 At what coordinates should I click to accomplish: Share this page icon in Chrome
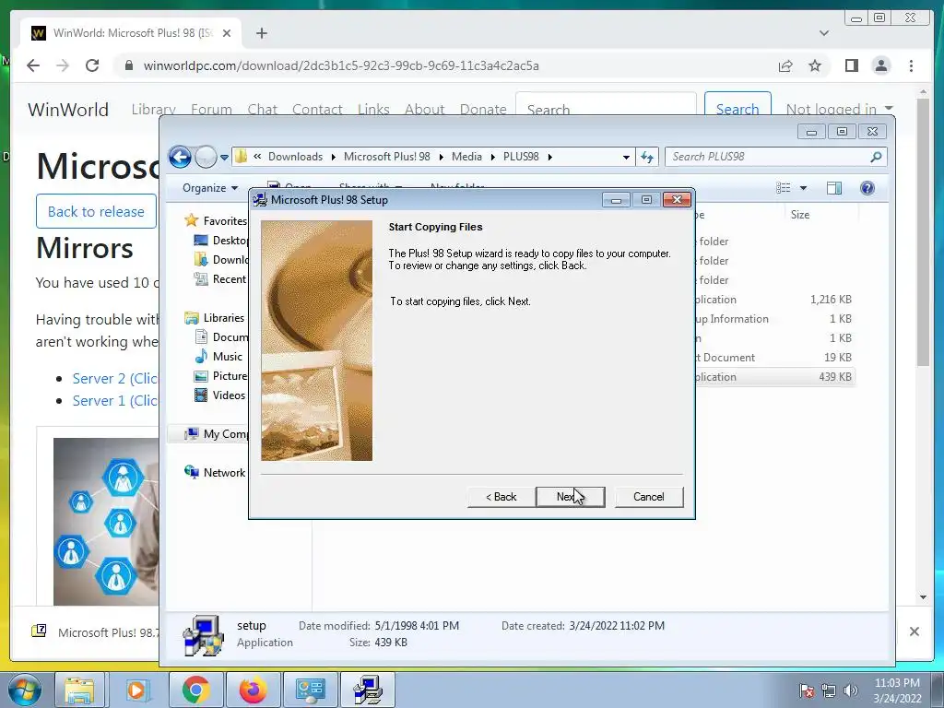click(785, 65)
